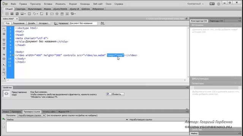Screen dimensions: 243x136
Task: Switch to the Структура insert tab
Action: [x=20, y=9]
